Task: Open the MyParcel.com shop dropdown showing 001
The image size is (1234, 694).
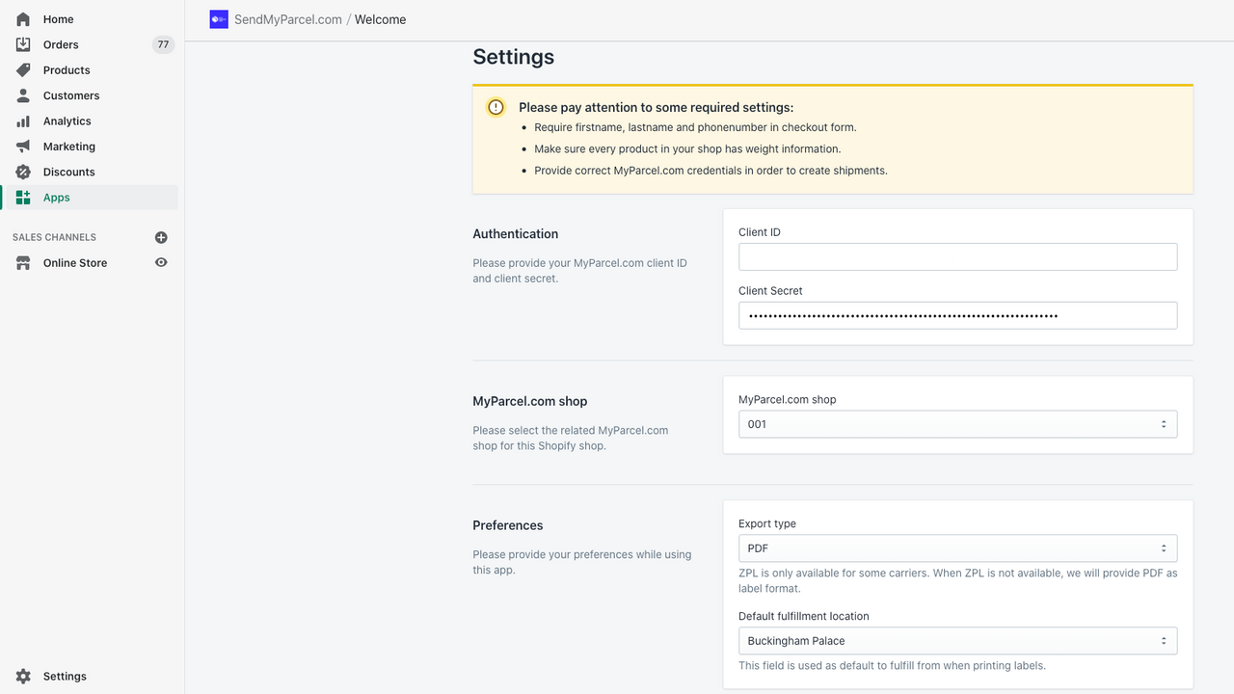Action: [x=957, y=423]
